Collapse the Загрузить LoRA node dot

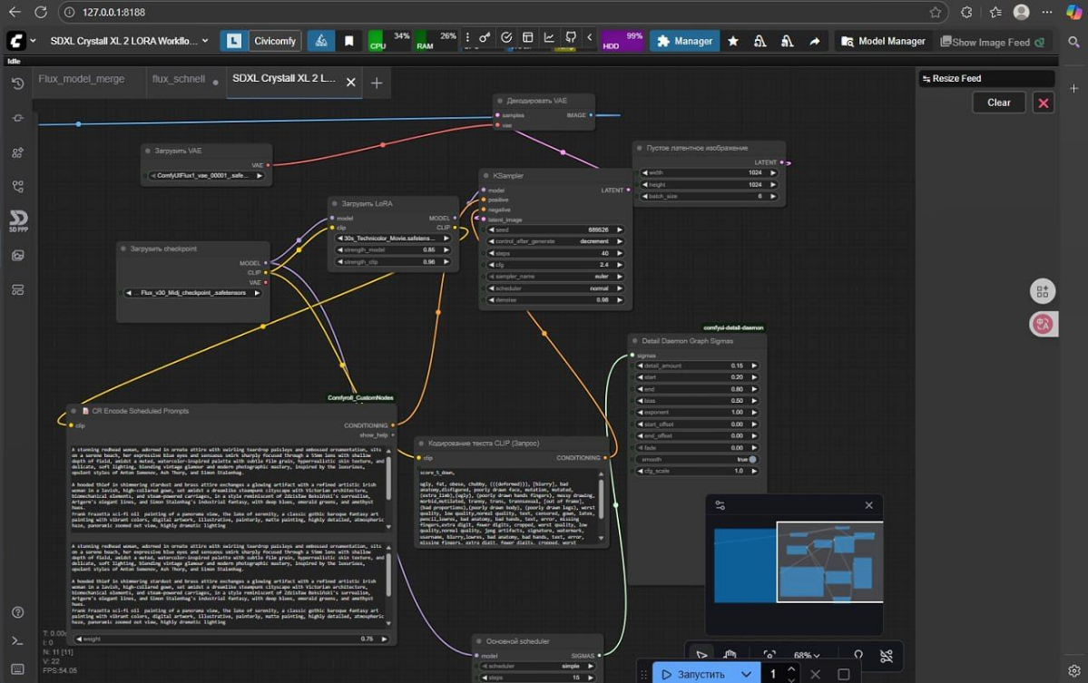click(335, 203)
